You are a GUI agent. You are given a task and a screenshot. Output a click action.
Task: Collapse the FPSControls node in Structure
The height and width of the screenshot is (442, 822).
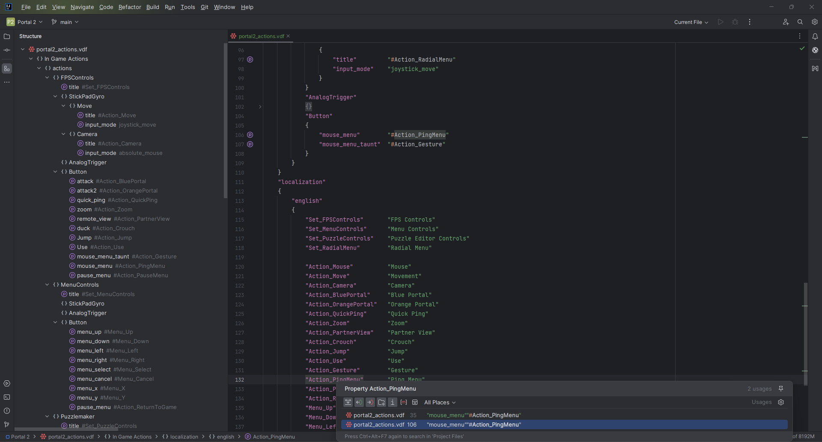click(x=47, y=77)
